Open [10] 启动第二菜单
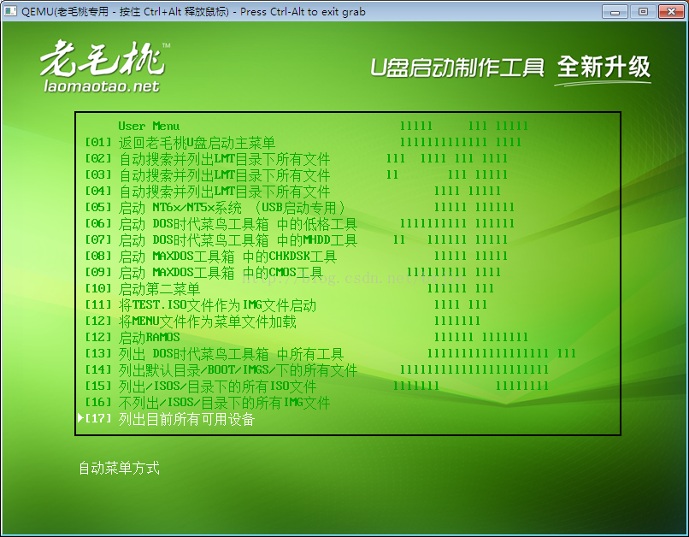Image resolution: width=689 pixels, height=537 pixels. click(x=143, y=289)
